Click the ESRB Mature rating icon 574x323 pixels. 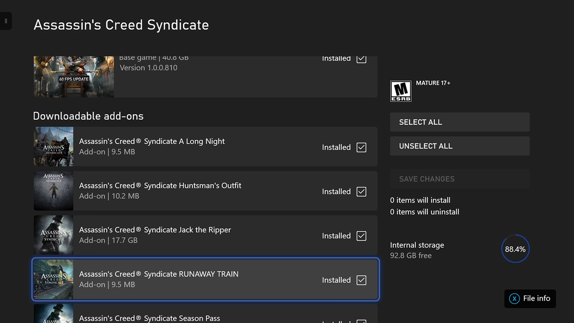click(401, 91)
